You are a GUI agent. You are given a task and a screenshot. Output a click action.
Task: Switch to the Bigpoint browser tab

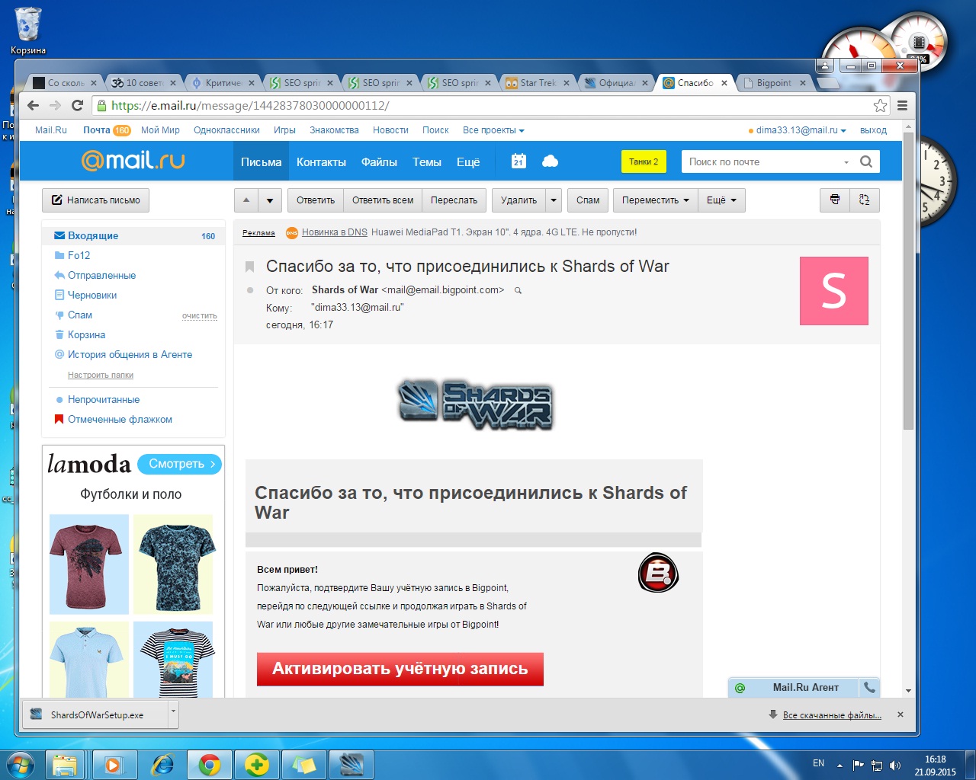(774, 83)
